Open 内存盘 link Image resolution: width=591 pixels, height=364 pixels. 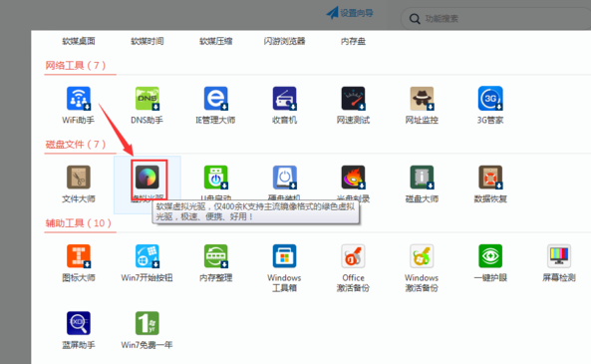pyautogui.click(x=353, y=41)
